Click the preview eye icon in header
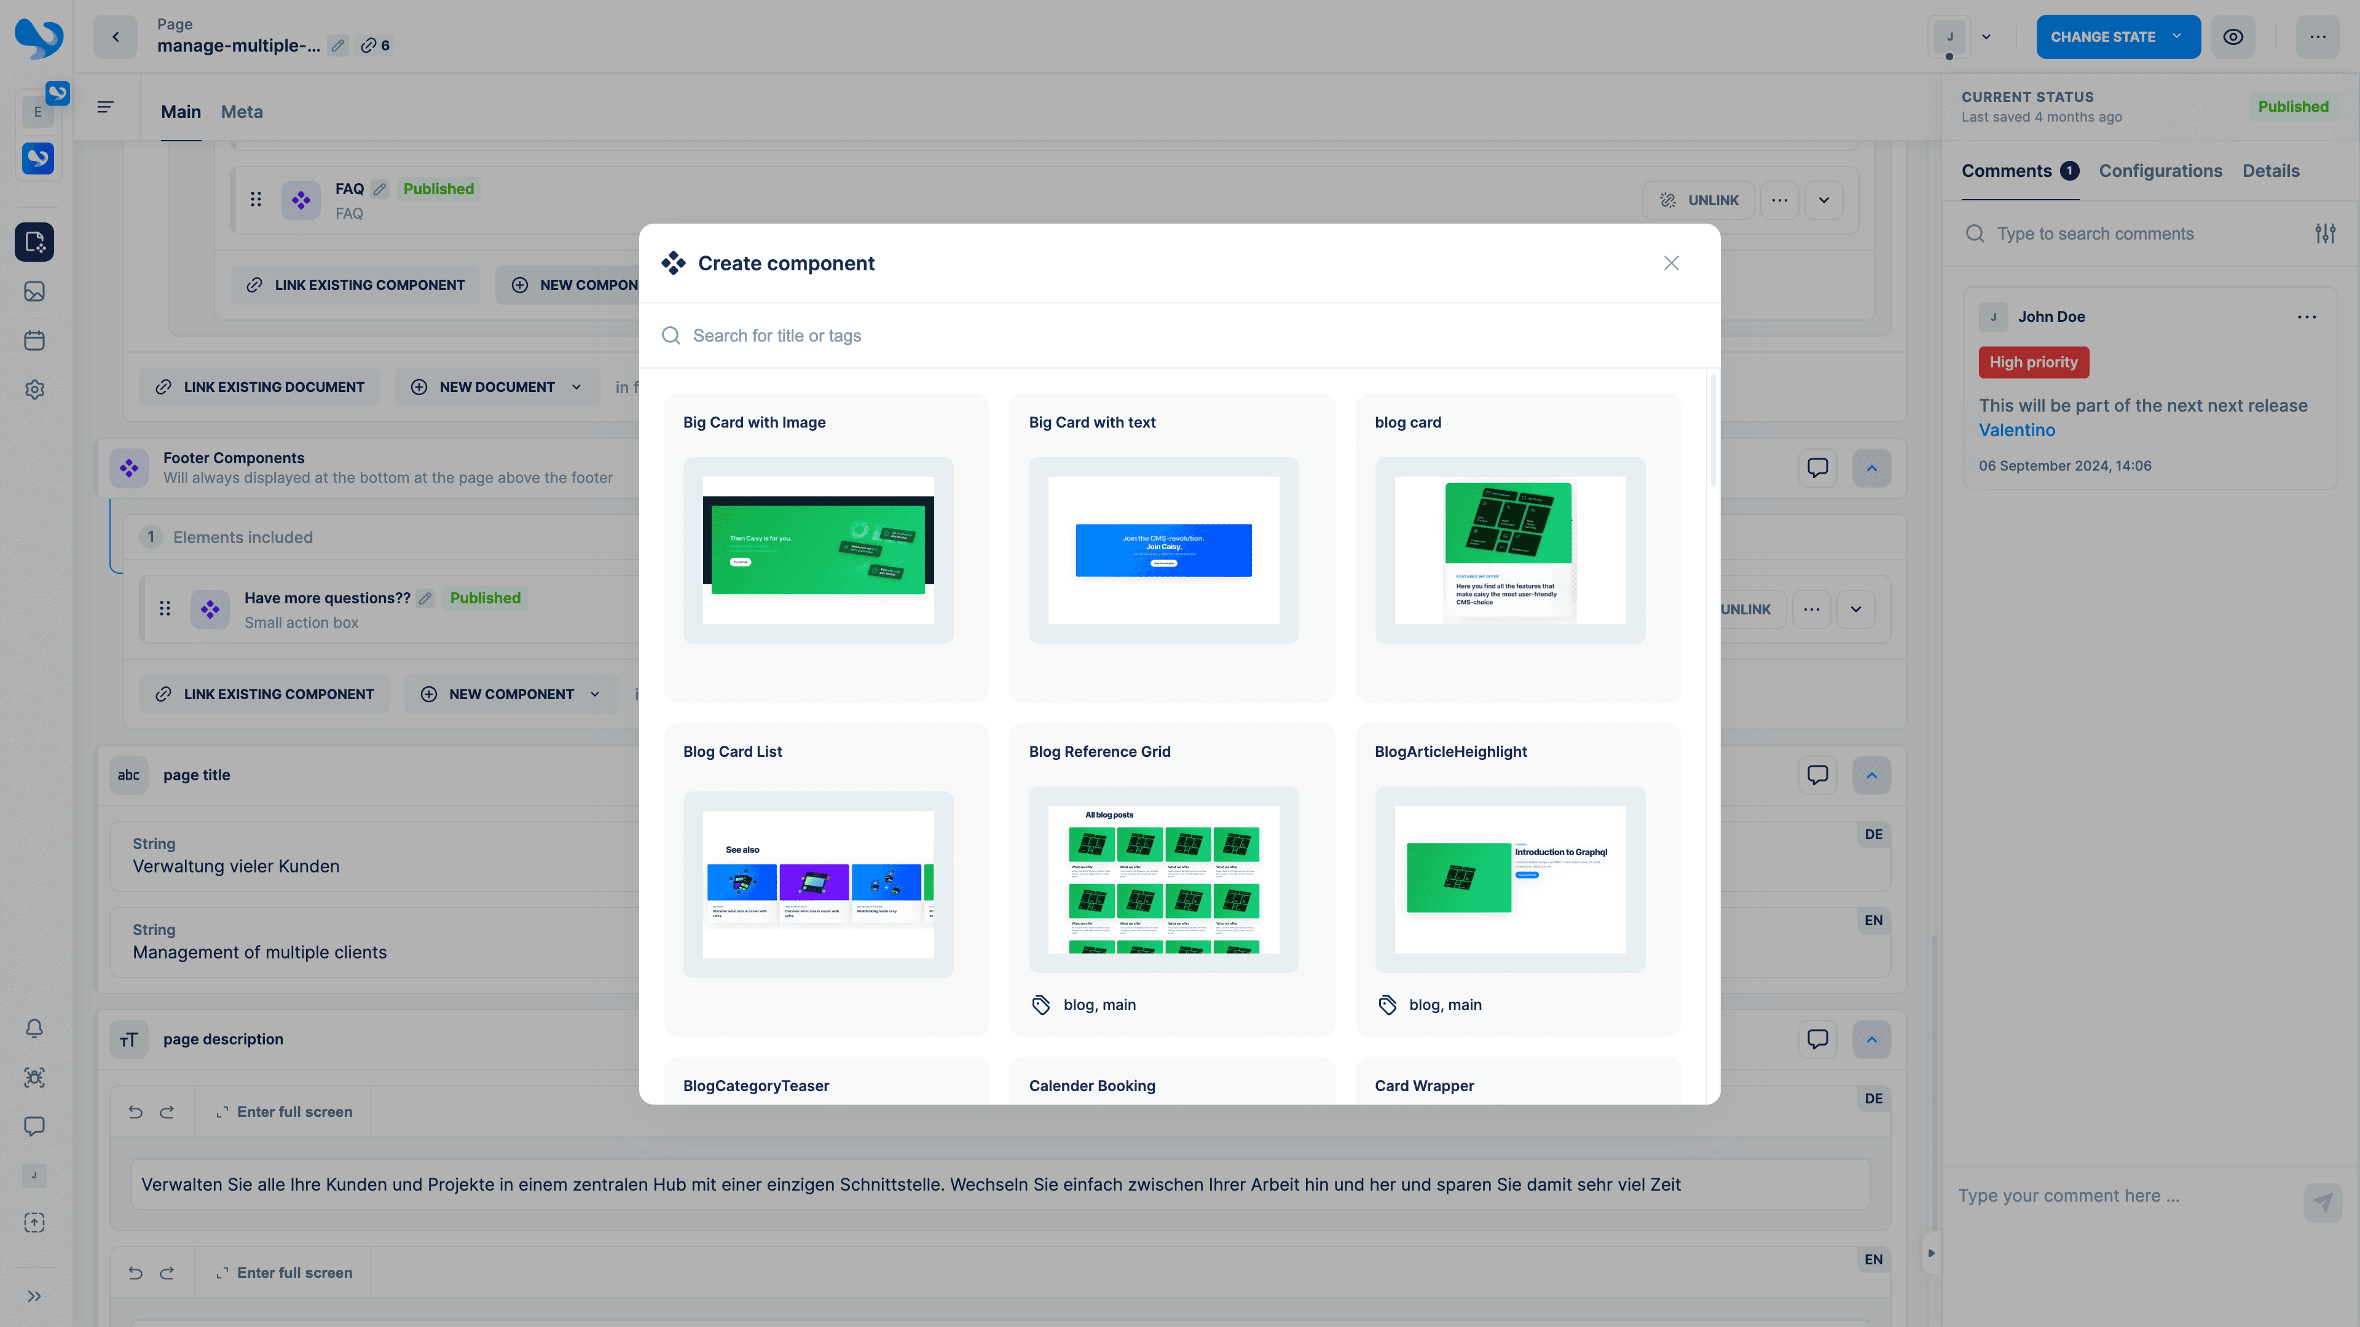2360x1327 pixels. (x=2233, y=37)
